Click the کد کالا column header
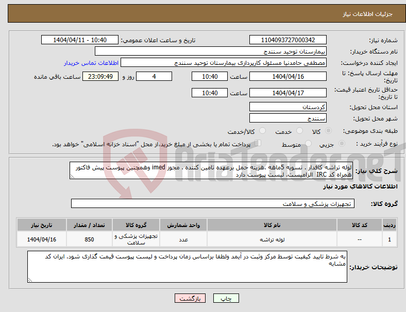406x312 pixels. (360, 225)
